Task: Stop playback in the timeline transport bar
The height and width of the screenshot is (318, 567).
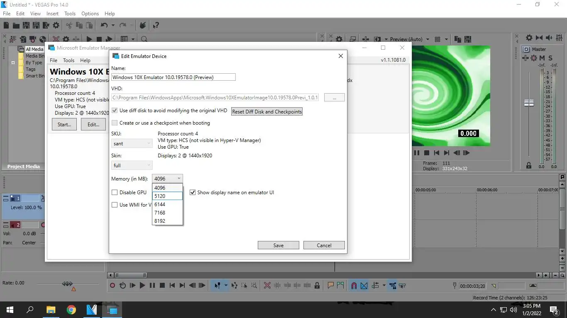Action: coord(162,285)
